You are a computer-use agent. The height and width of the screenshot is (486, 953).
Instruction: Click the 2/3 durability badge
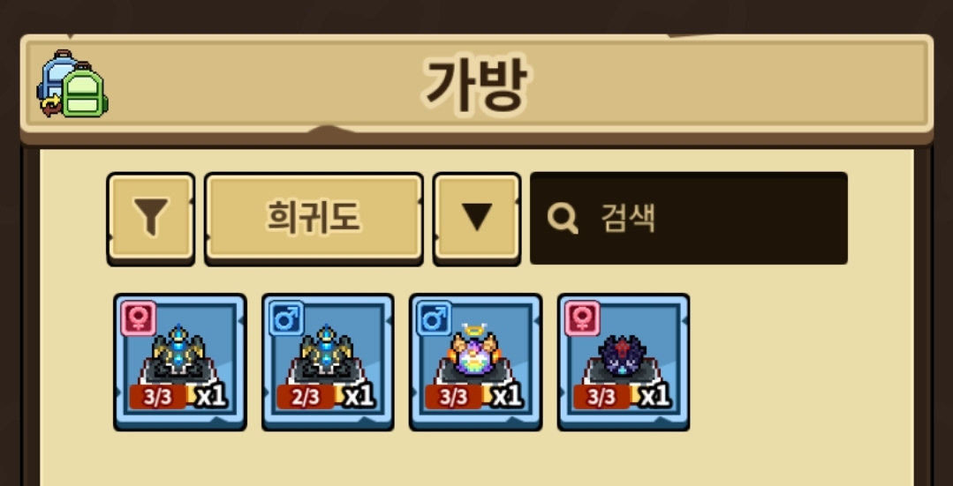(x=306, y=397)
